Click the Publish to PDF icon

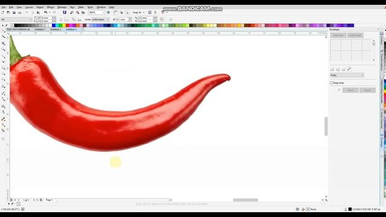(x=83, y=12)
